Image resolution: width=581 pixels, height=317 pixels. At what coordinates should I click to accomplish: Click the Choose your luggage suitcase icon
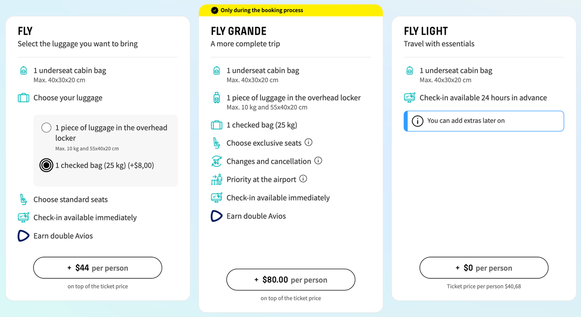(23, 98)
